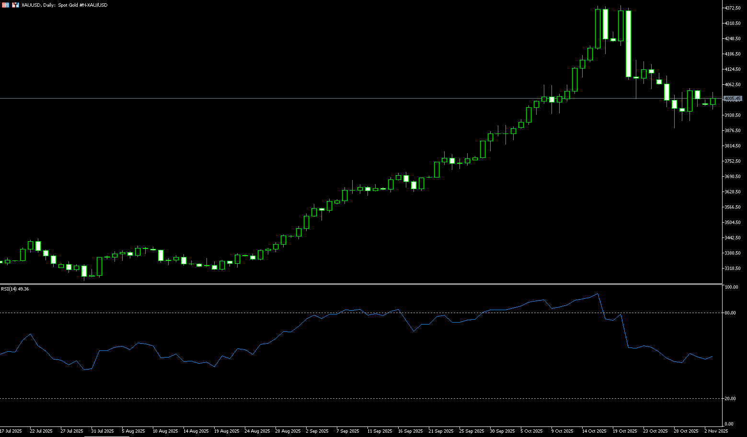Click the 14 Oct 2025 date label
Viewport: 747px width, 437px height.
tap(594, 431)
